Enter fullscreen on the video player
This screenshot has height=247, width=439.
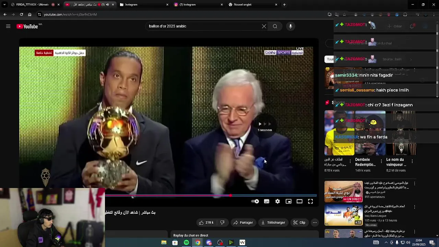tap(310, 201)
